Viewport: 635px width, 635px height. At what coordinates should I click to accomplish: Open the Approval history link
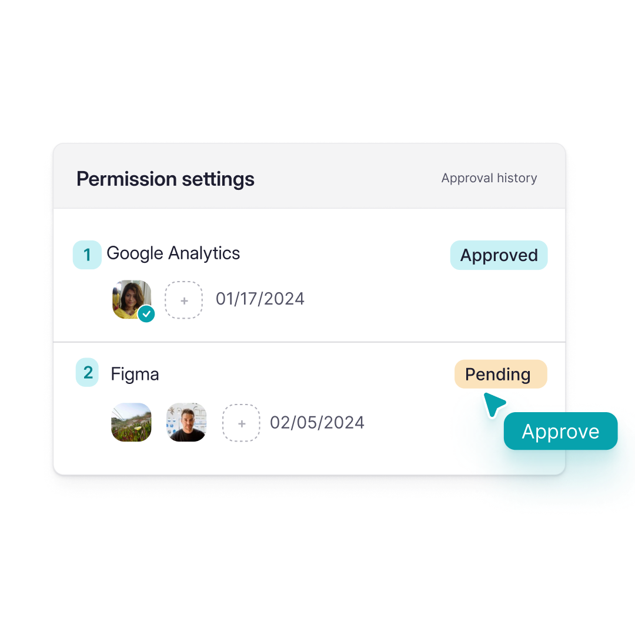point(489,178)
